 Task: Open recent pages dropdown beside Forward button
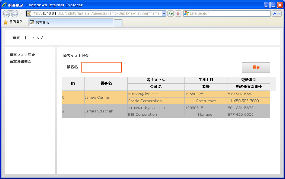click(21, 13)
